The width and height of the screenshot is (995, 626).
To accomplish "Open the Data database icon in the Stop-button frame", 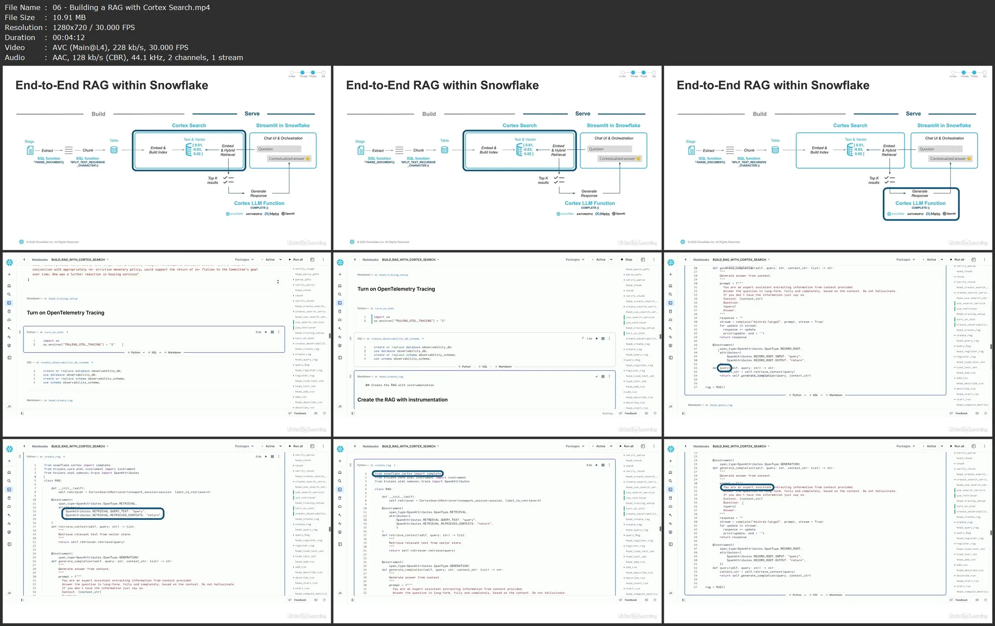I will 340,311.
